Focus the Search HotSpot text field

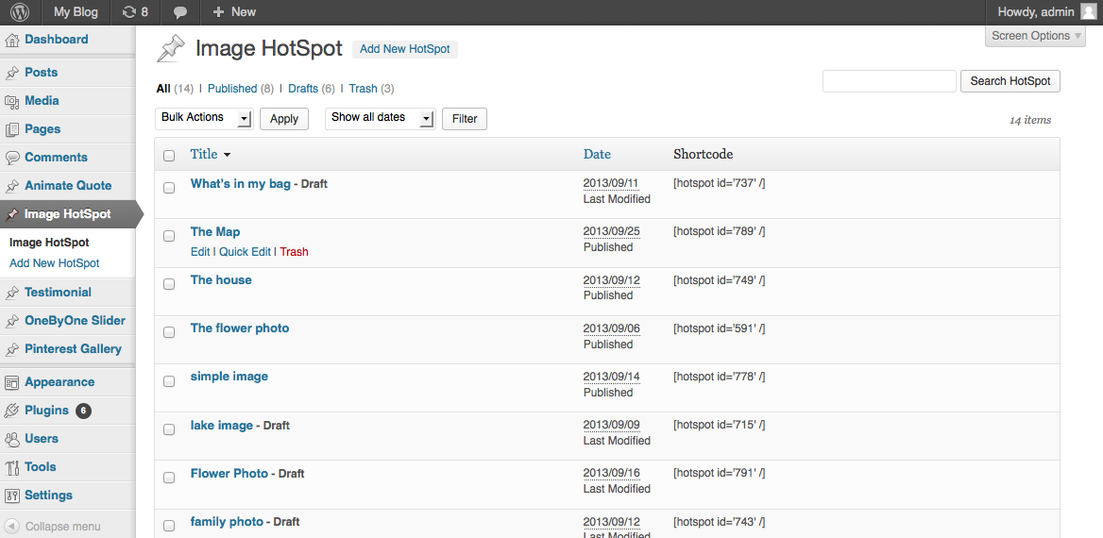(x=889, y=81)
